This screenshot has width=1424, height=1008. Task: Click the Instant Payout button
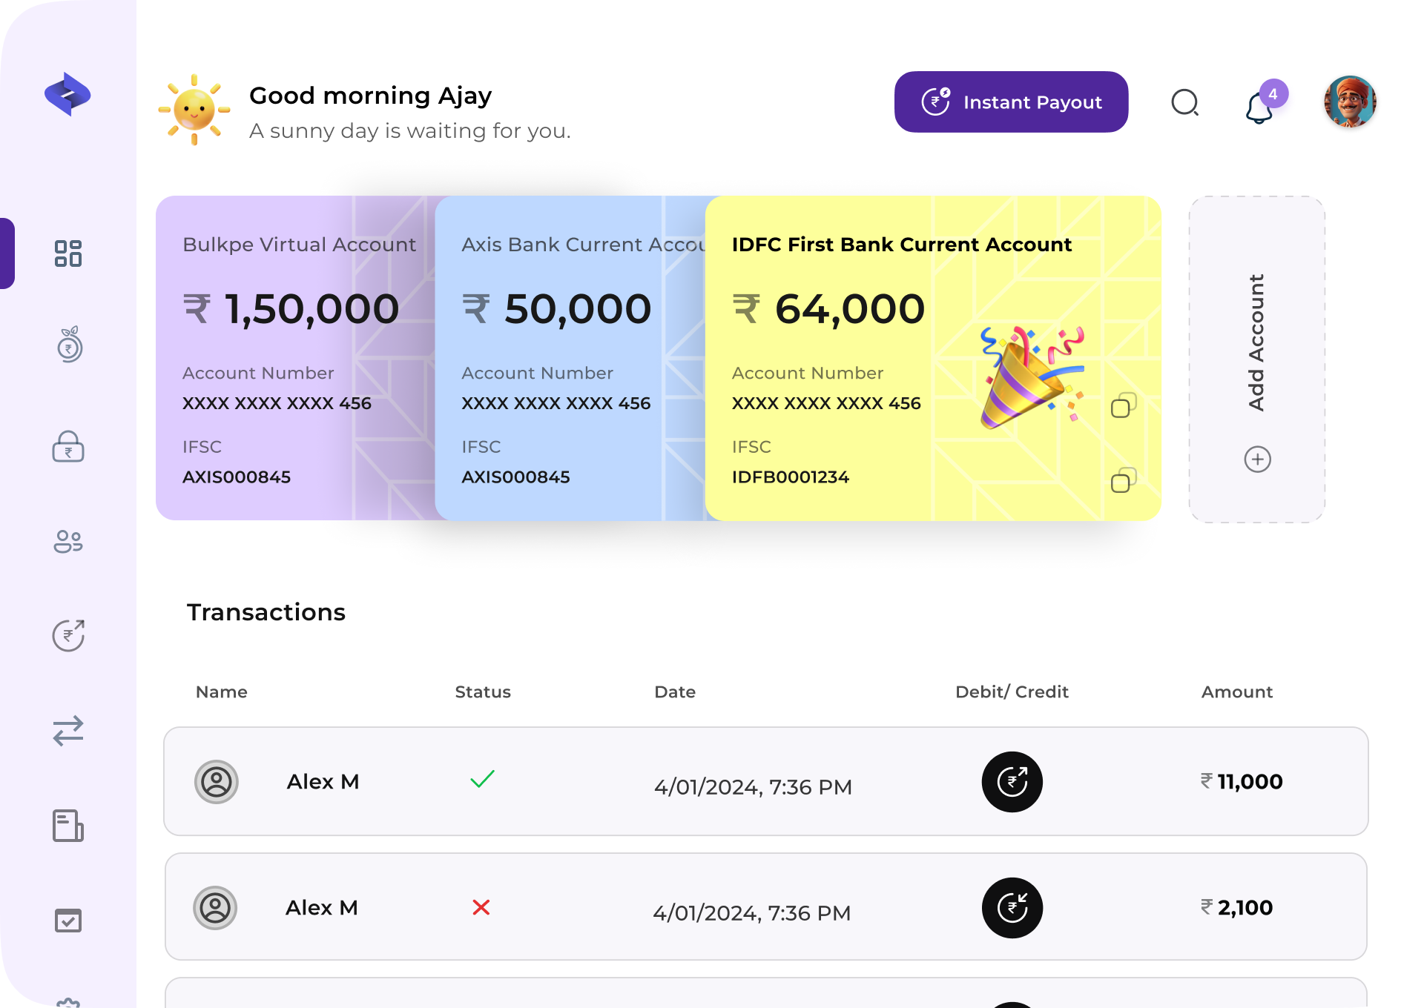(x=1011, y=102)
